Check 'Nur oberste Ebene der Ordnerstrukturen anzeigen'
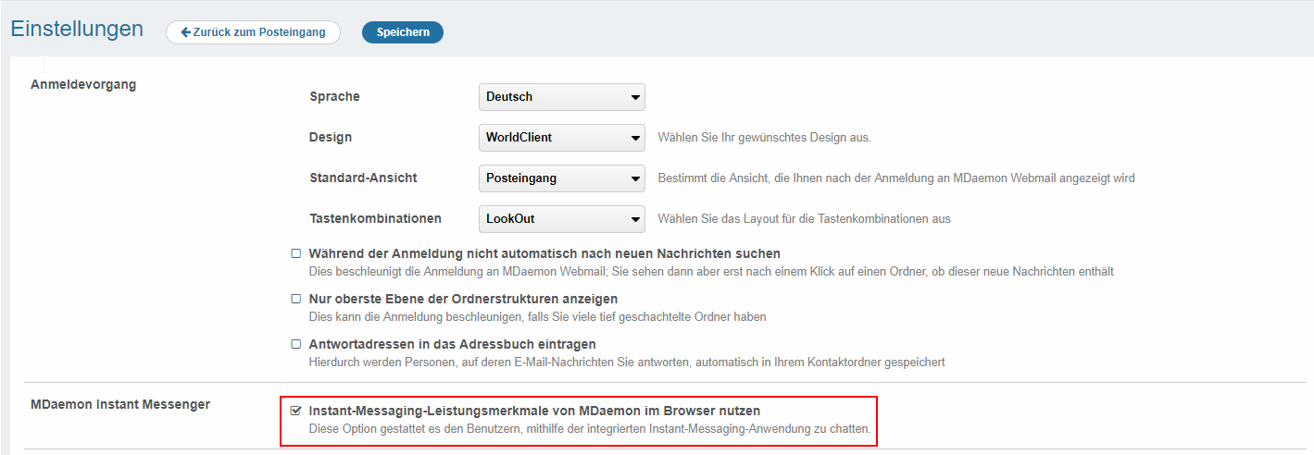The width and height of the screenshot is (1314, 455). pyautogui.click(x=296, y=299)
